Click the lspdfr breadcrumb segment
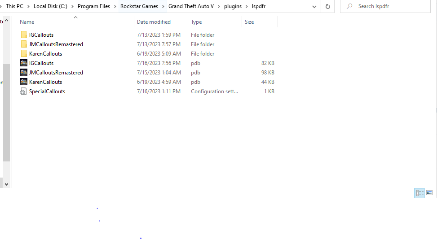The image size is (437, 239). [x=259, y=6]
